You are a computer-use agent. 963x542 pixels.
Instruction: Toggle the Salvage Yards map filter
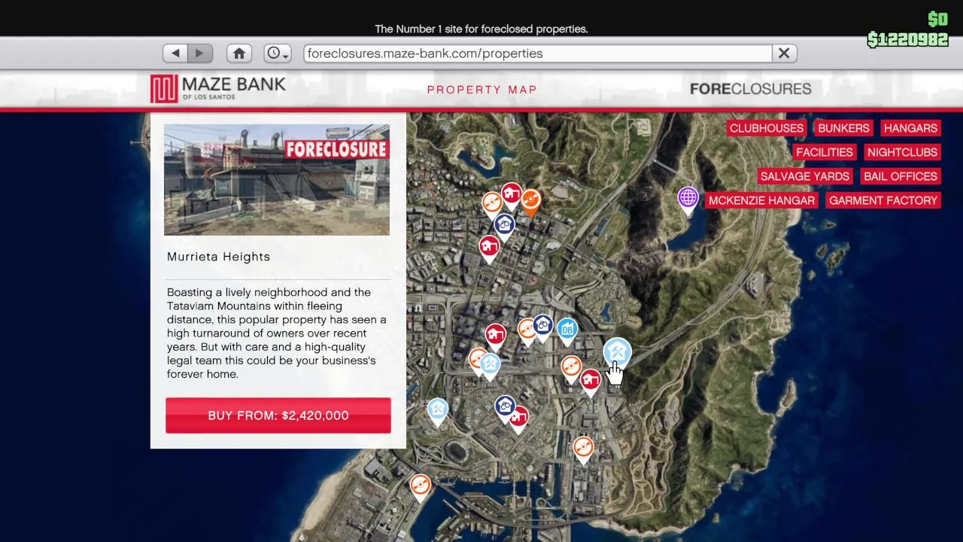[804, 176]
